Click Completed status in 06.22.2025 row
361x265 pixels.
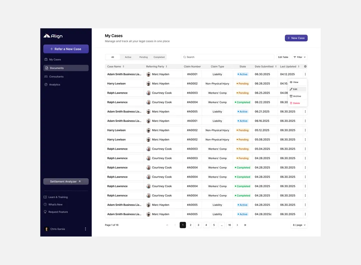(243, 102)
